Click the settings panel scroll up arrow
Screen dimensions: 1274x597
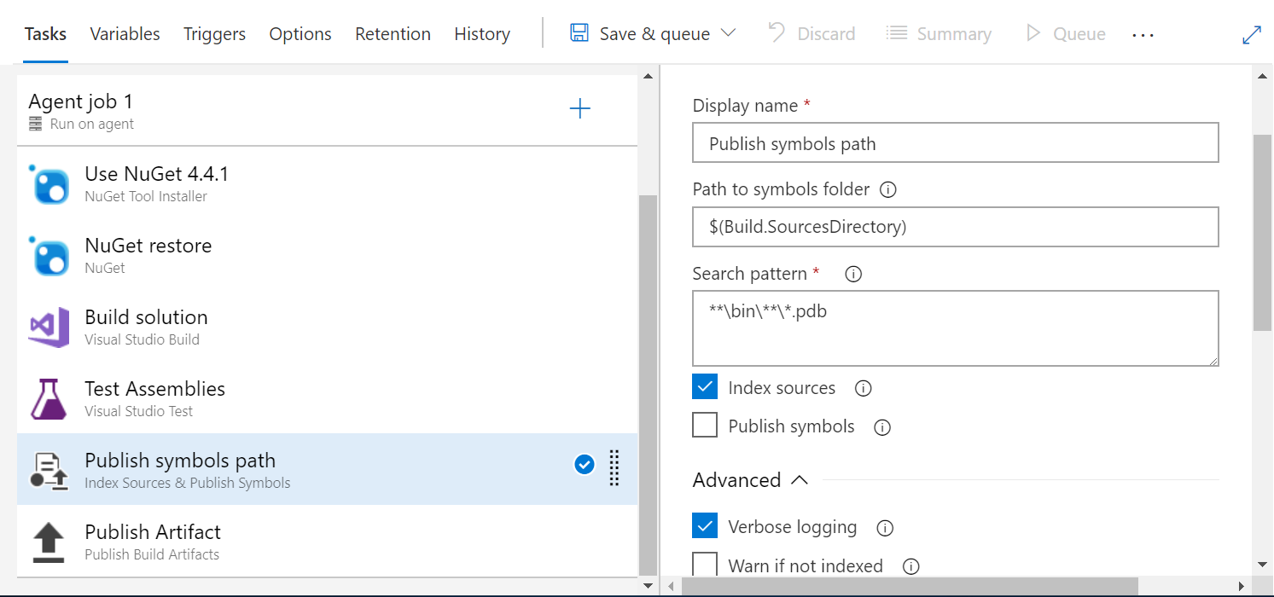pyautogui.click(x=1263, y=76)
